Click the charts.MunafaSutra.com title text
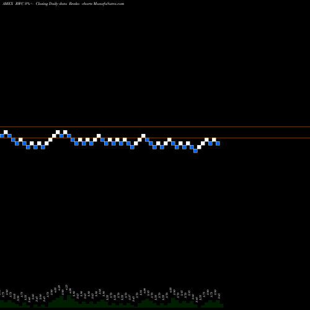Screen dimensions: 310x310 [103, 4]
